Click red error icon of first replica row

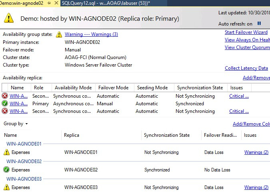pyautogui.click(x=5, y=96)
